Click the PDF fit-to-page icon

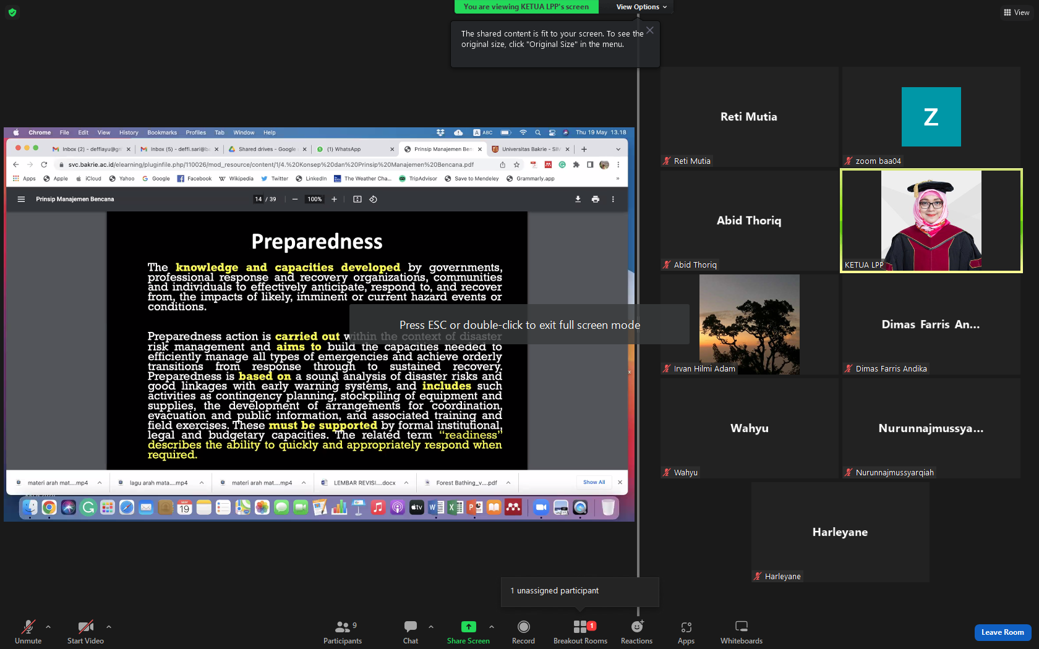357,199
